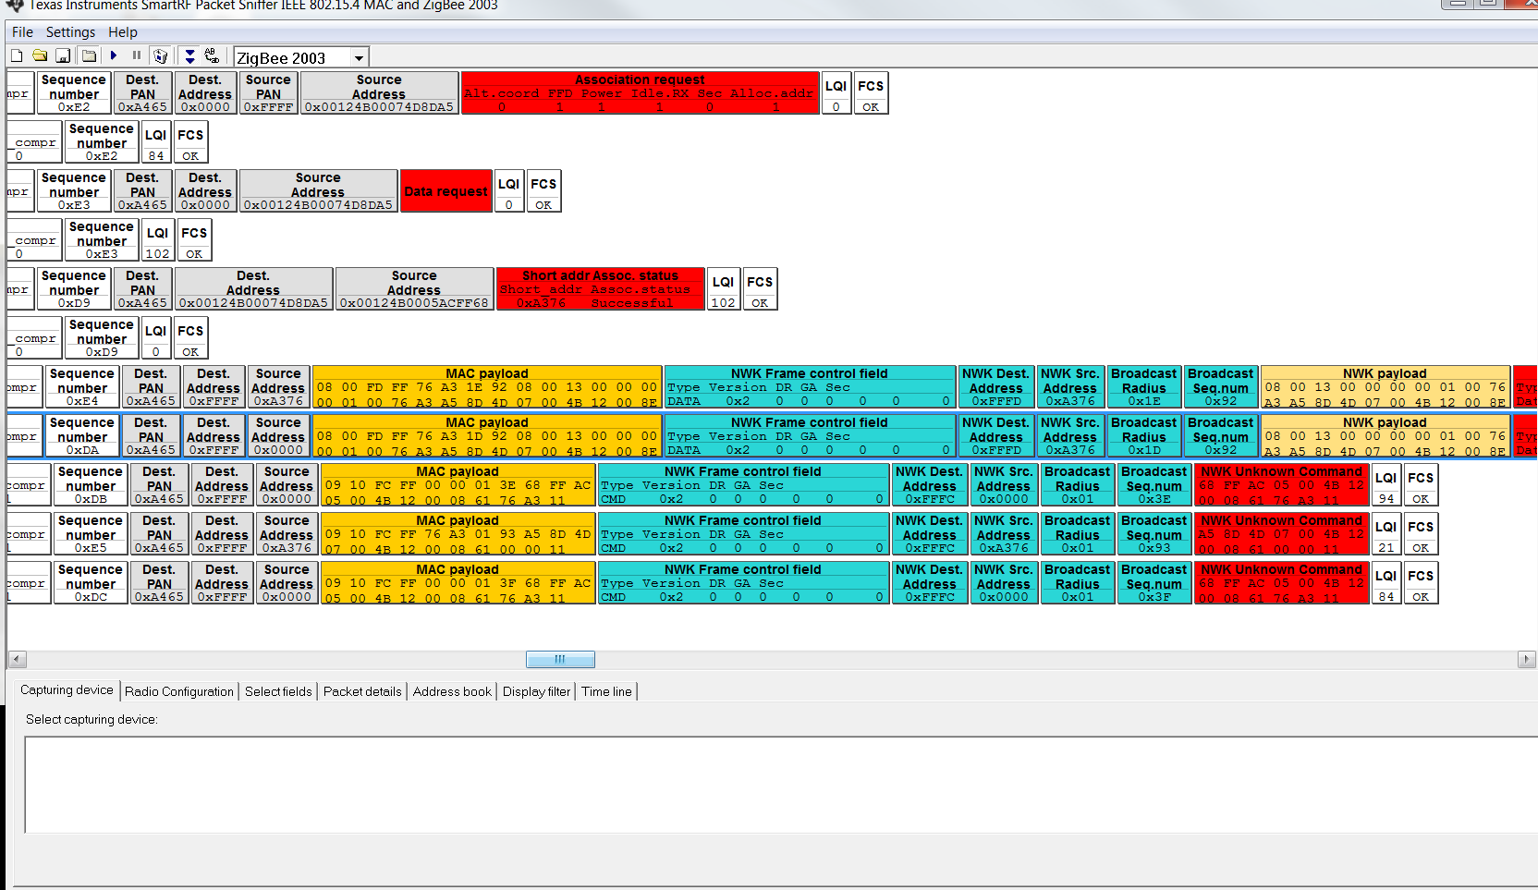Screen dimensions: 1538x890
Task: Click the Sequence number 0xE4 cell
Action: (x=82, y=386)
